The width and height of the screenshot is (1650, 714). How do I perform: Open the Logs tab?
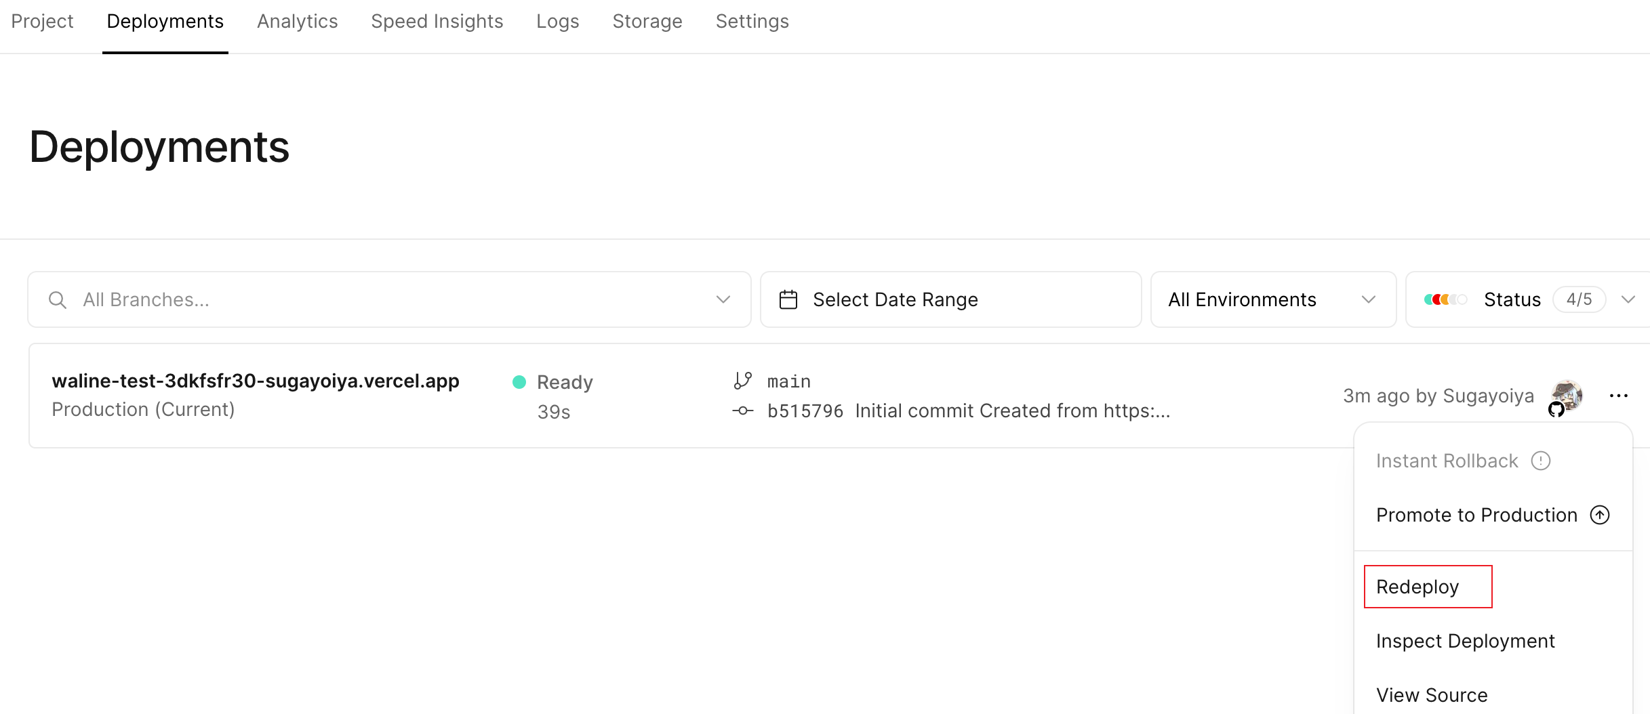click(557, 22)
